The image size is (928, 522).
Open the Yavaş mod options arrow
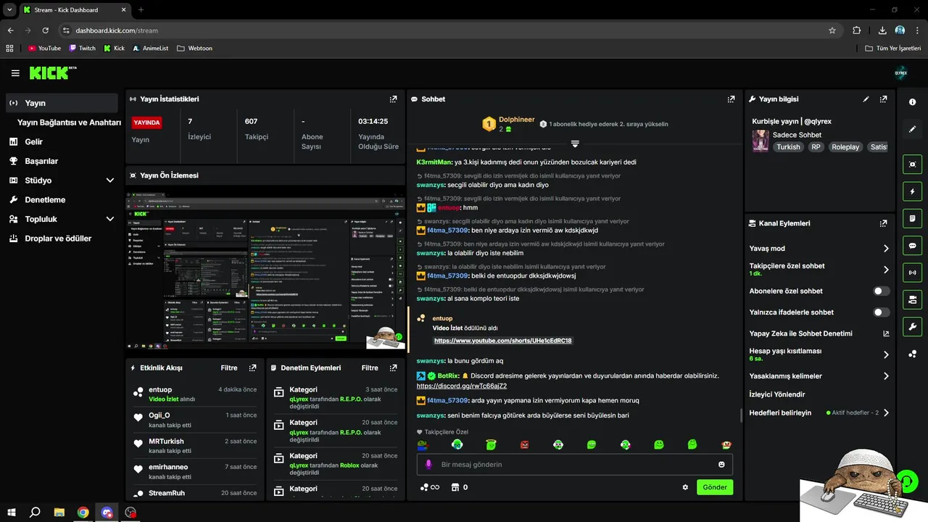pos(886,249)
